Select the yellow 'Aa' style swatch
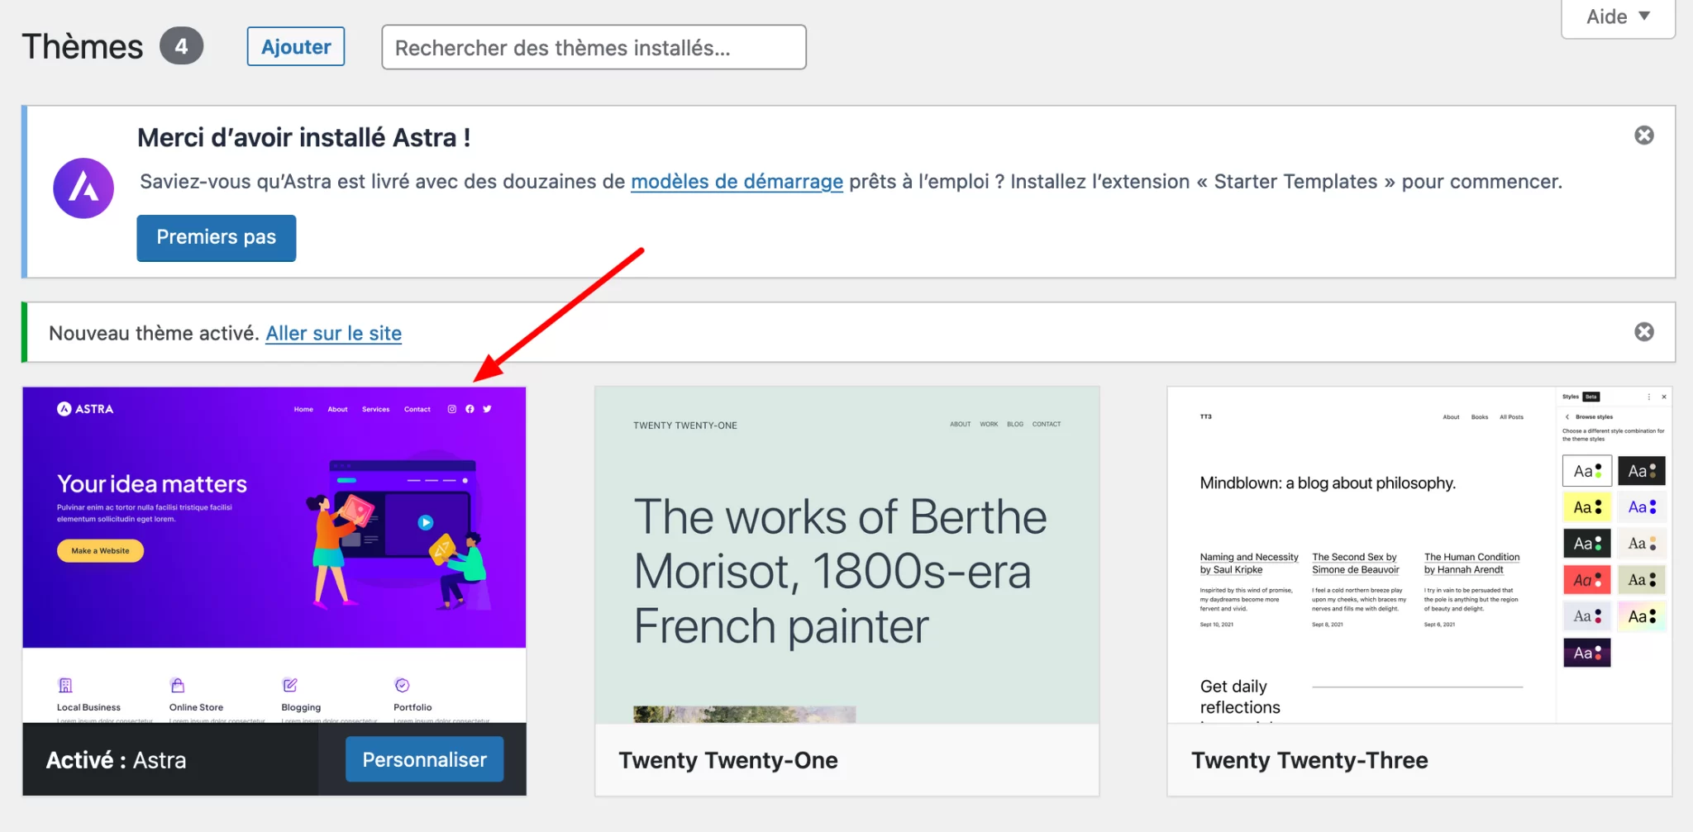Viewport: 1693px width, 832px height. coord(1586,507)
